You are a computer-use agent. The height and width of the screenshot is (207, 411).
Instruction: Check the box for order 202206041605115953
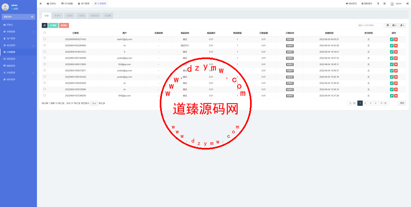[x=45, y=64]
